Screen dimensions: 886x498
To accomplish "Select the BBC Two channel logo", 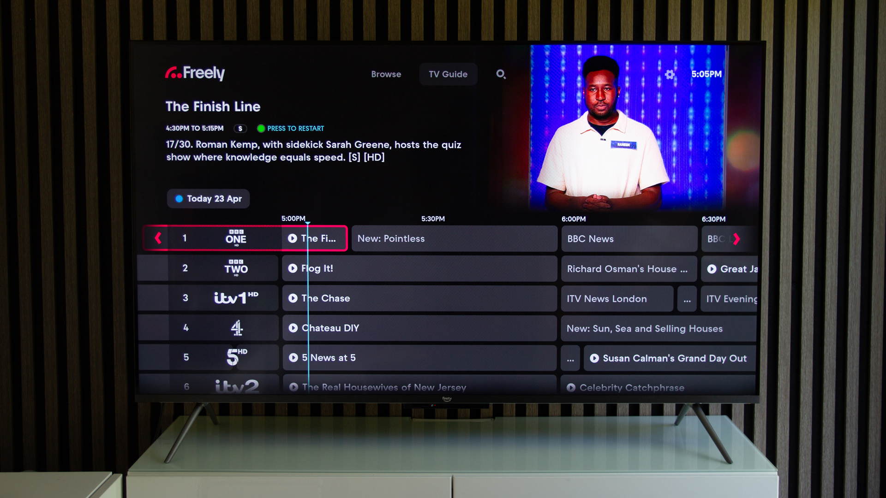I will (236, 268).
